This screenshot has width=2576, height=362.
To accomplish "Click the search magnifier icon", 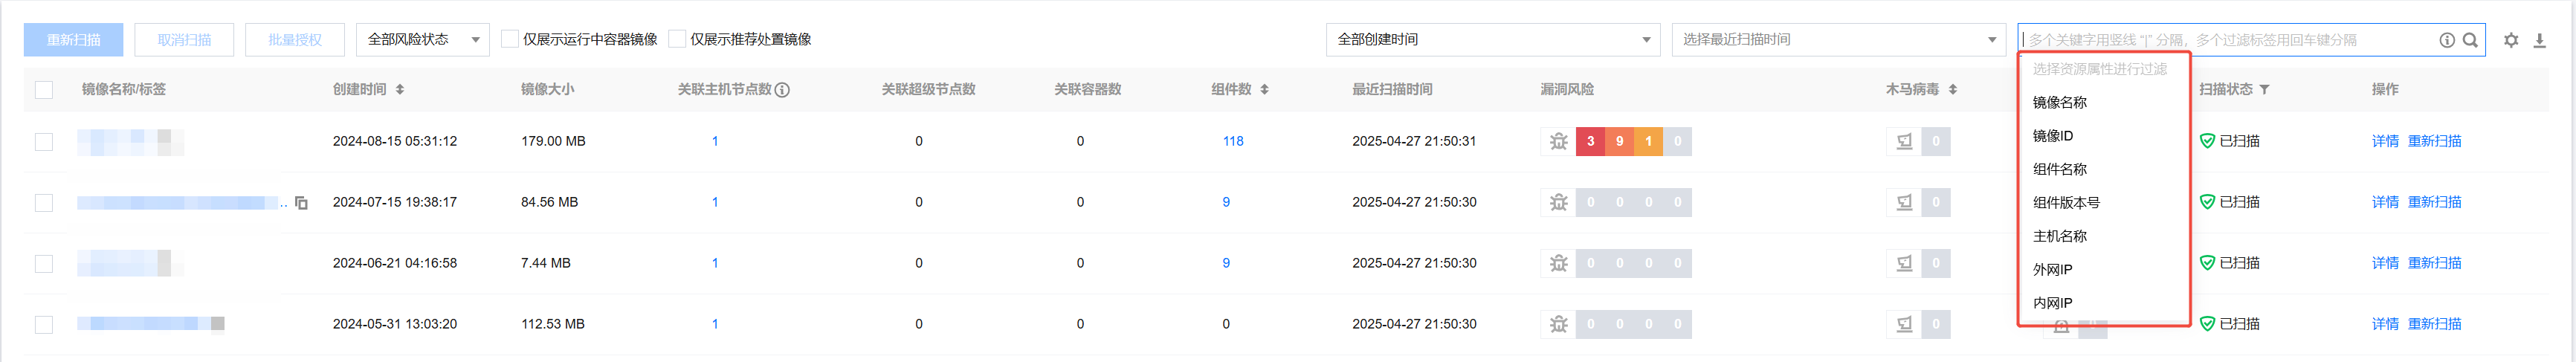I will [x=2469, y=40].
